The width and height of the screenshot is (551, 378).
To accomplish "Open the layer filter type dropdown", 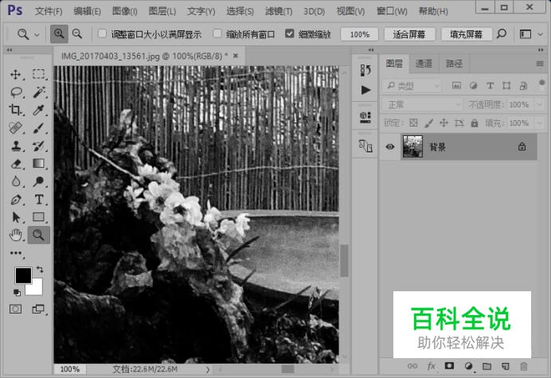I will tap(412, 85).
